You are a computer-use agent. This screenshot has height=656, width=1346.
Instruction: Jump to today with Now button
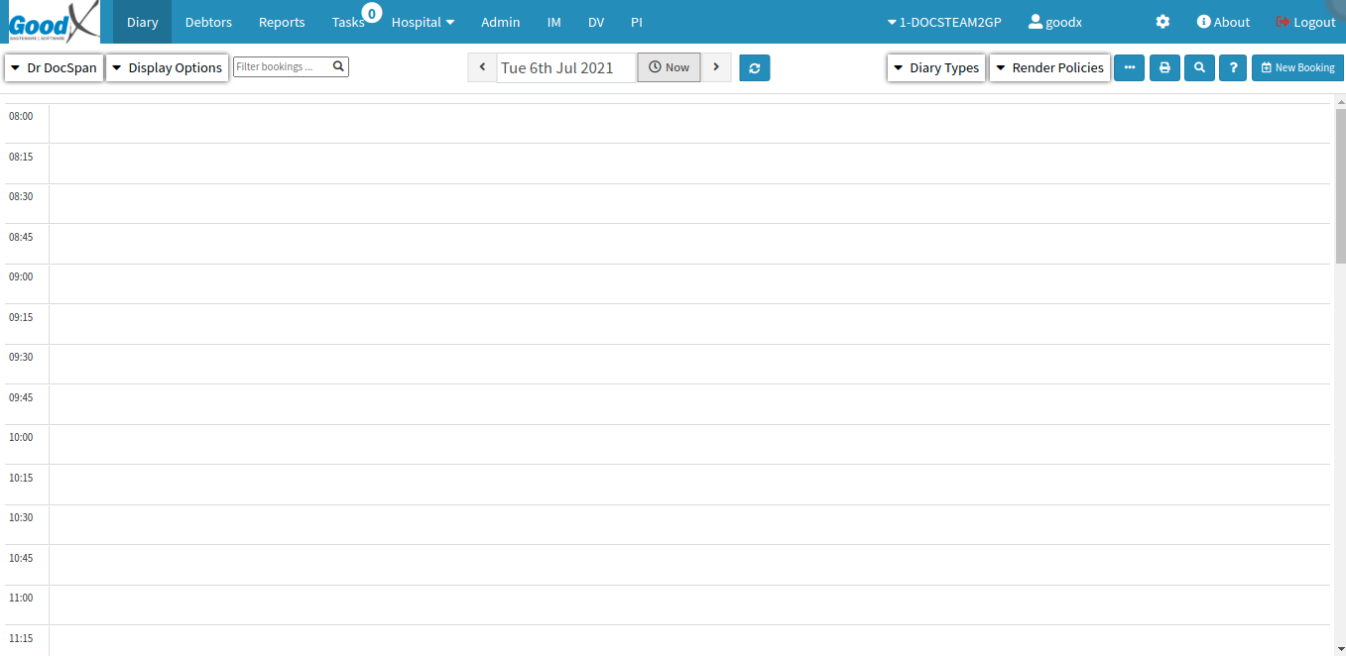tap(669, 67)
